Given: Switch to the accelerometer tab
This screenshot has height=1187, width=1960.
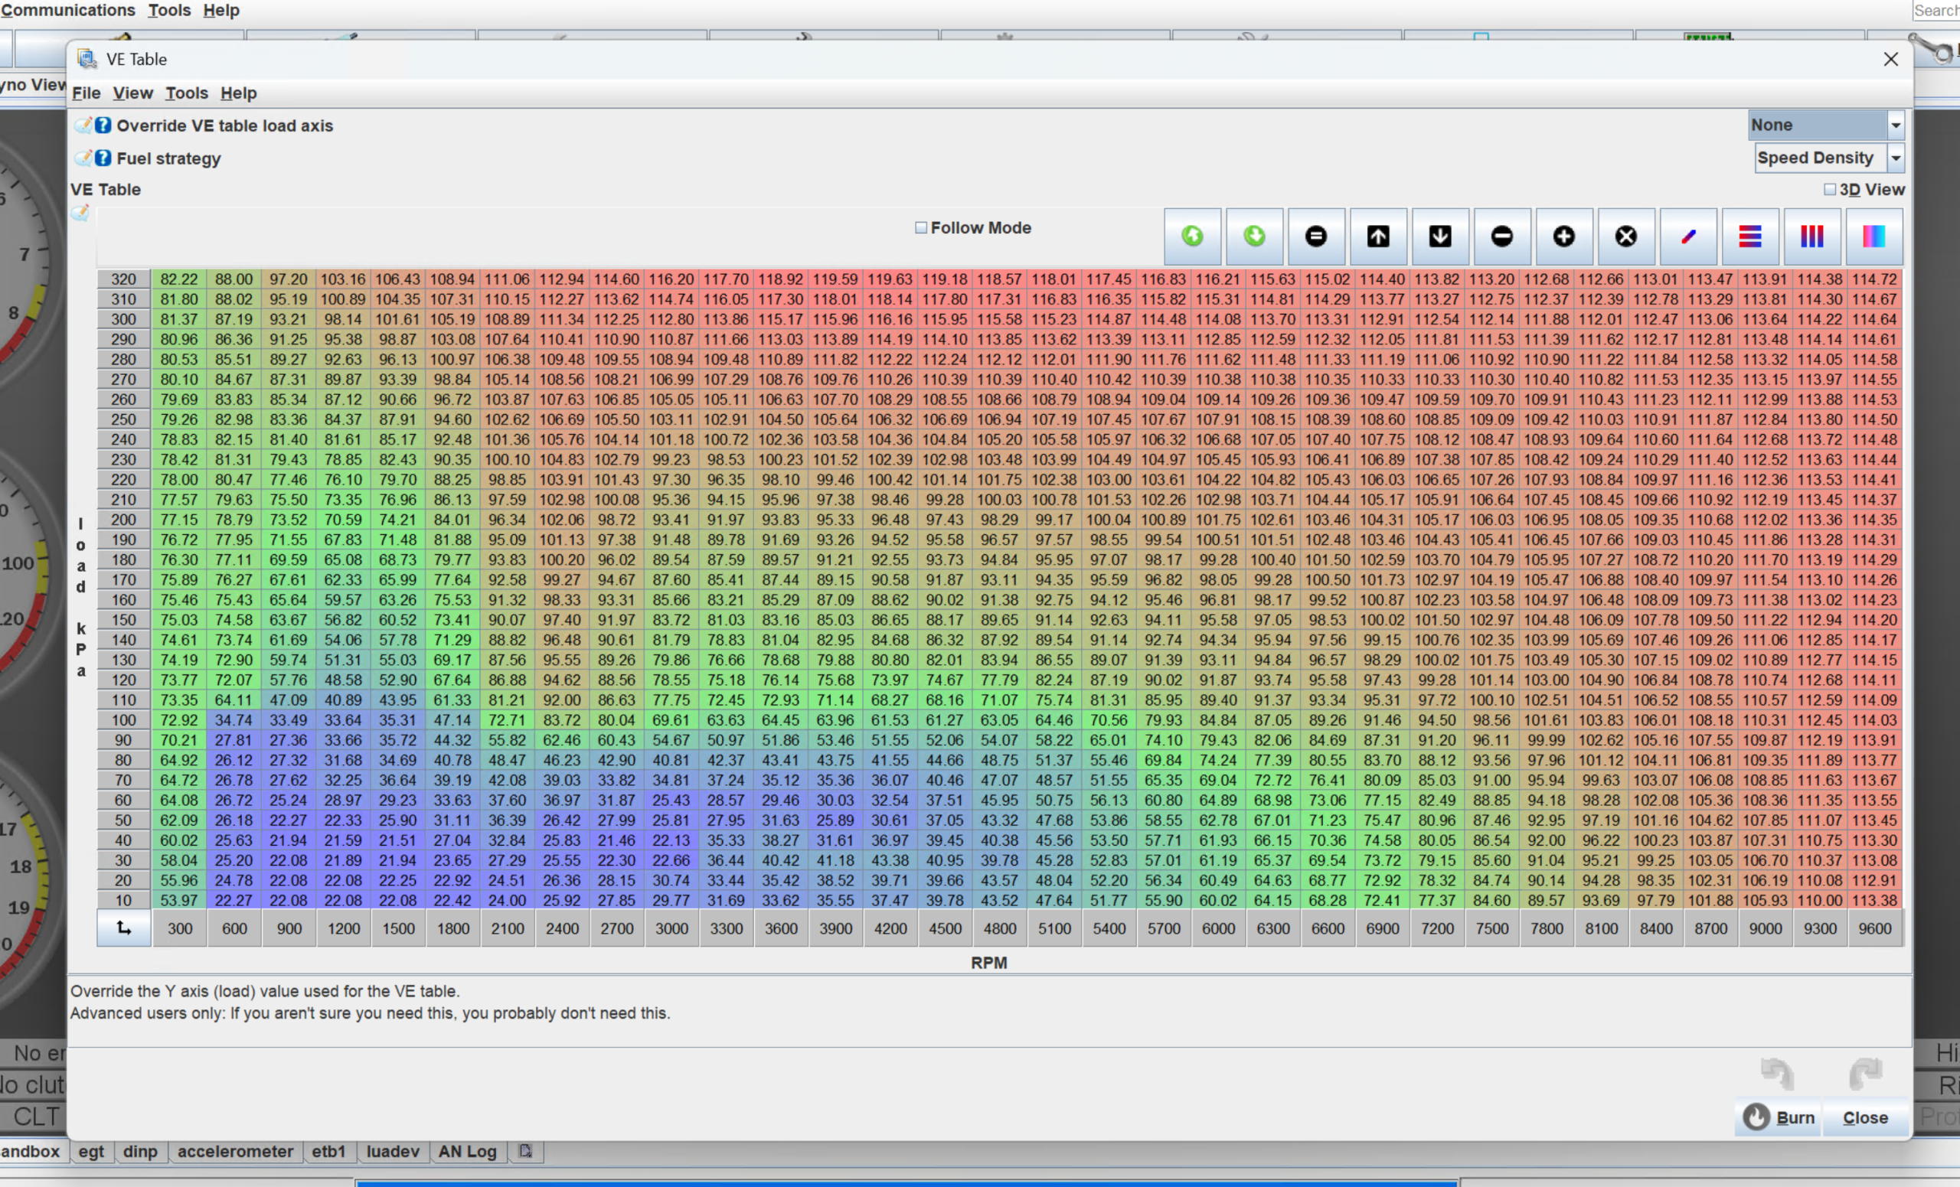Looking at the screenshot, I should click(234, 1150).
